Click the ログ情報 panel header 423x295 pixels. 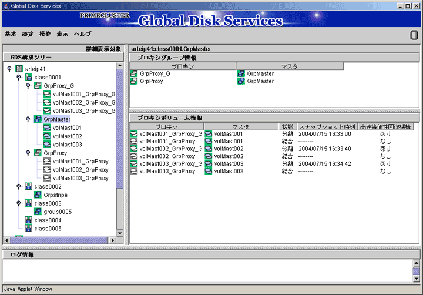(x=211, y=254)
